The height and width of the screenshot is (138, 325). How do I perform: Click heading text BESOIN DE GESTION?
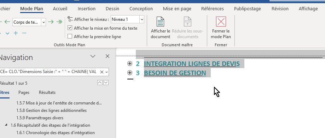click(x=175, y=73)
